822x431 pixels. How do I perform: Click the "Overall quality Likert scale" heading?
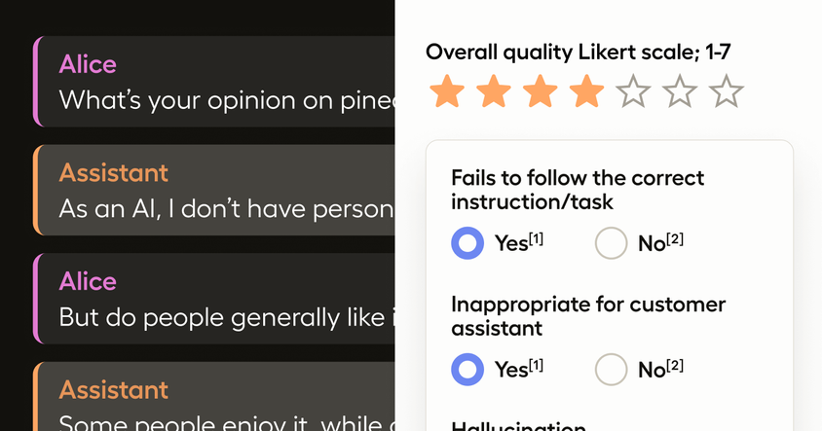pos(579,53)
